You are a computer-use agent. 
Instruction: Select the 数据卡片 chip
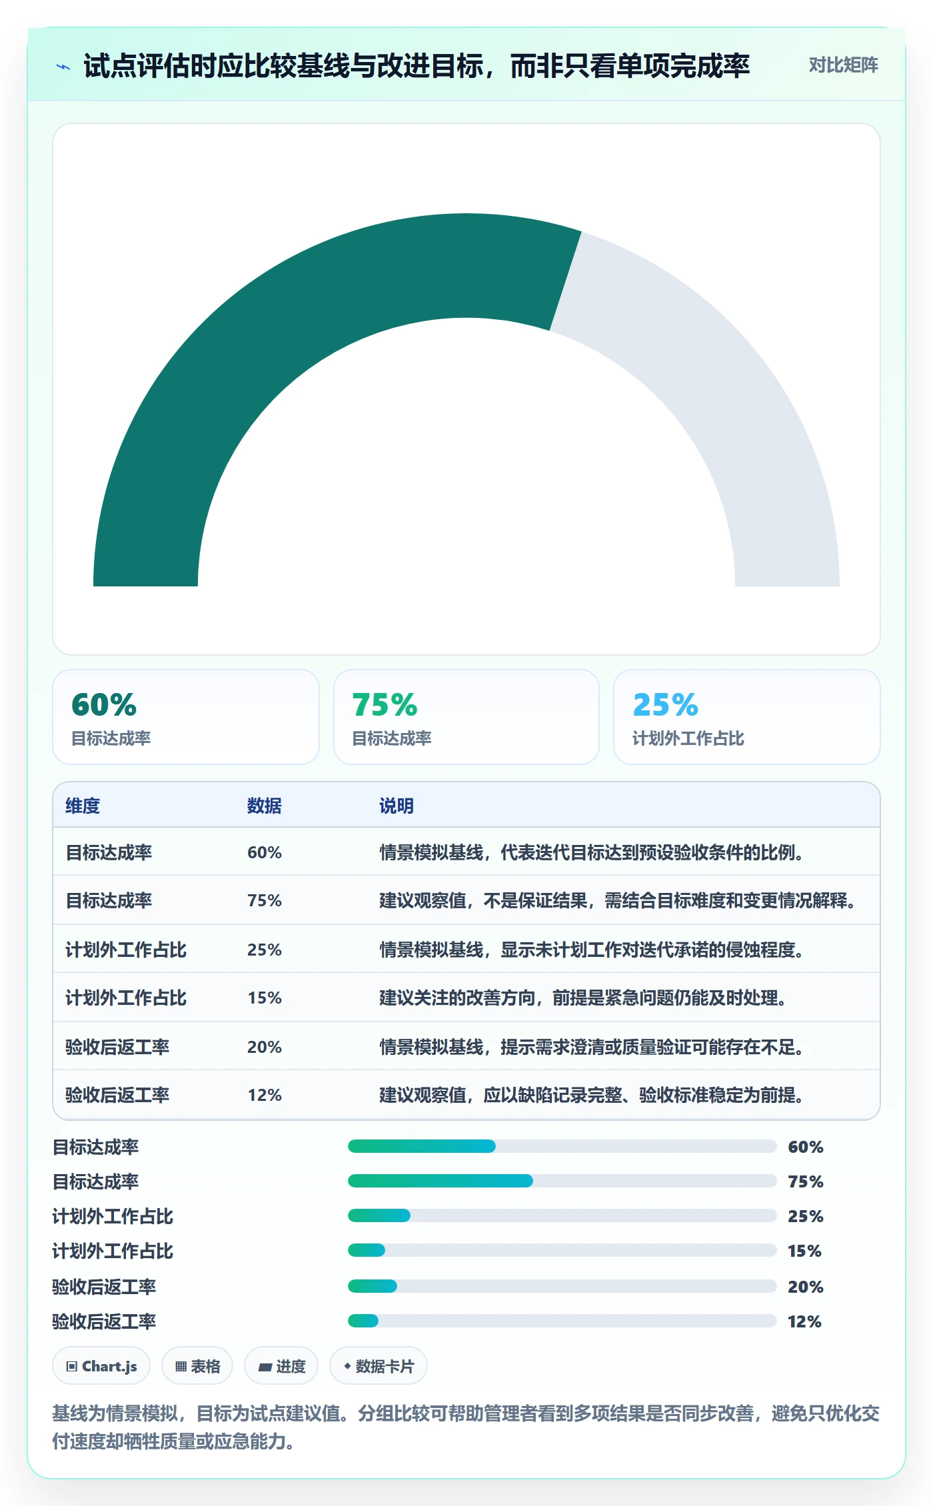379,1366
